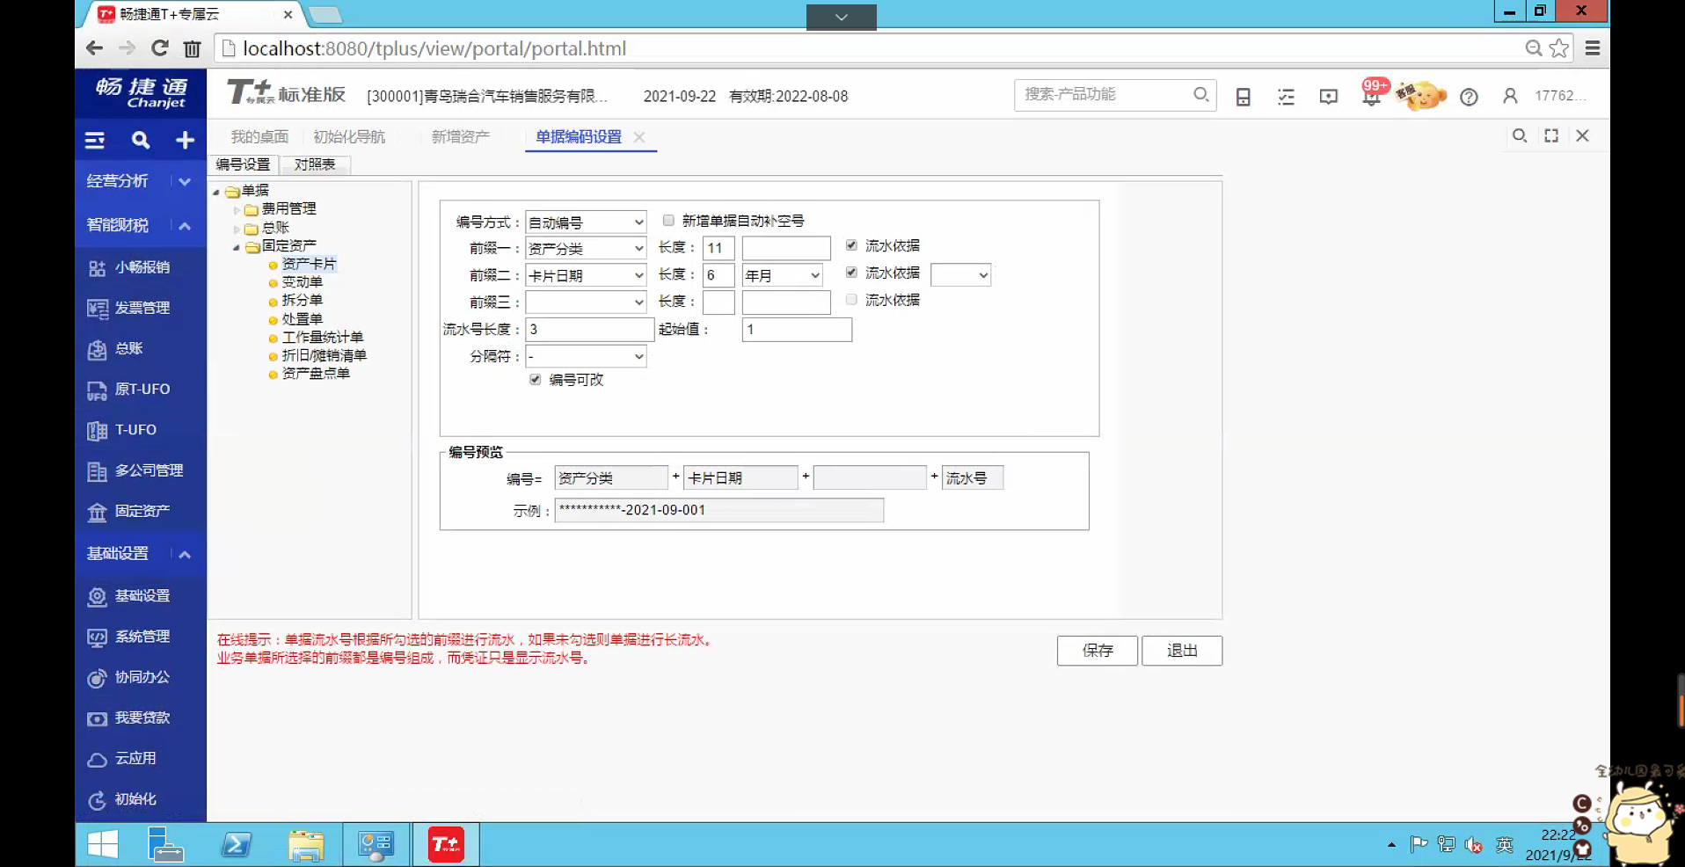Image resolution: width=1685 pixels, height=867 pixels.
Task: Collapse the 固定资产 tree folder
Action: pyautogui.click(x=237, y=246)
